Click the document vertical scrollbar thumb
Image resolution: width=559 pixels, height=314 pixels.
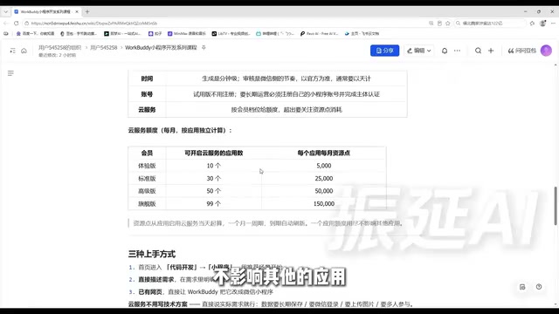point(556,206)
